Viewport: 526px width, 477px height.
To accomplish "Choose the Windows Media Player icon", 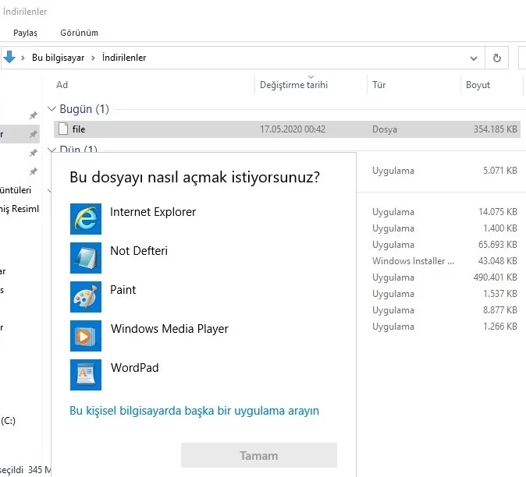I will [86, 336].
